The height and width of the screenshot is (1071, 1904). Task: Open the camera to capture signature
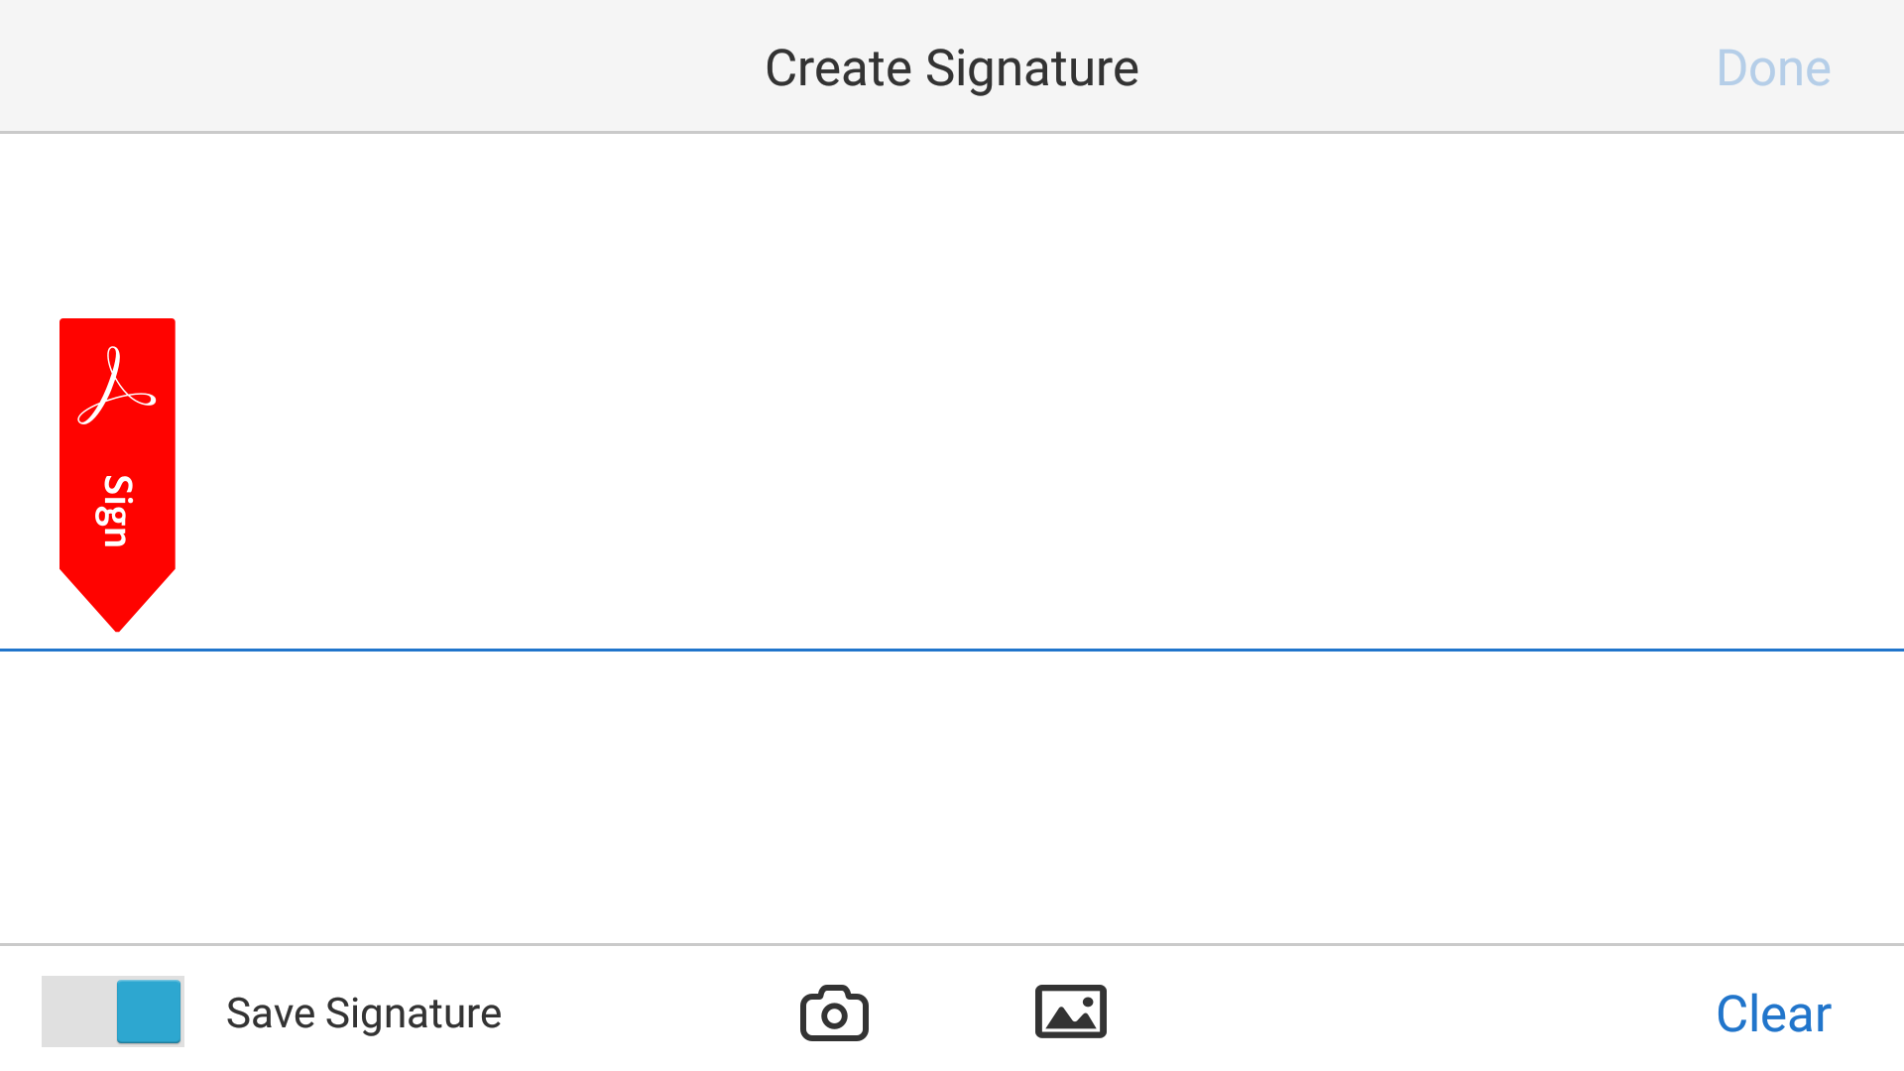pos(834,1012)
